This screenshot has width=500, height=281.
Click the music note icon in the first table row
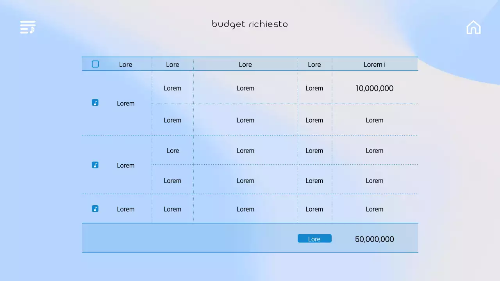95,103
